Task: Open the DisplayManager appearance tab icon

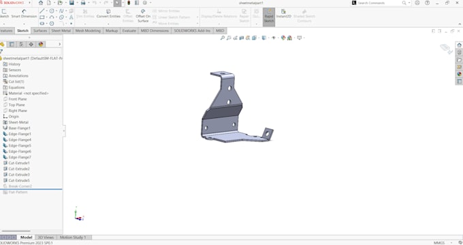Action: pos(41,44)
